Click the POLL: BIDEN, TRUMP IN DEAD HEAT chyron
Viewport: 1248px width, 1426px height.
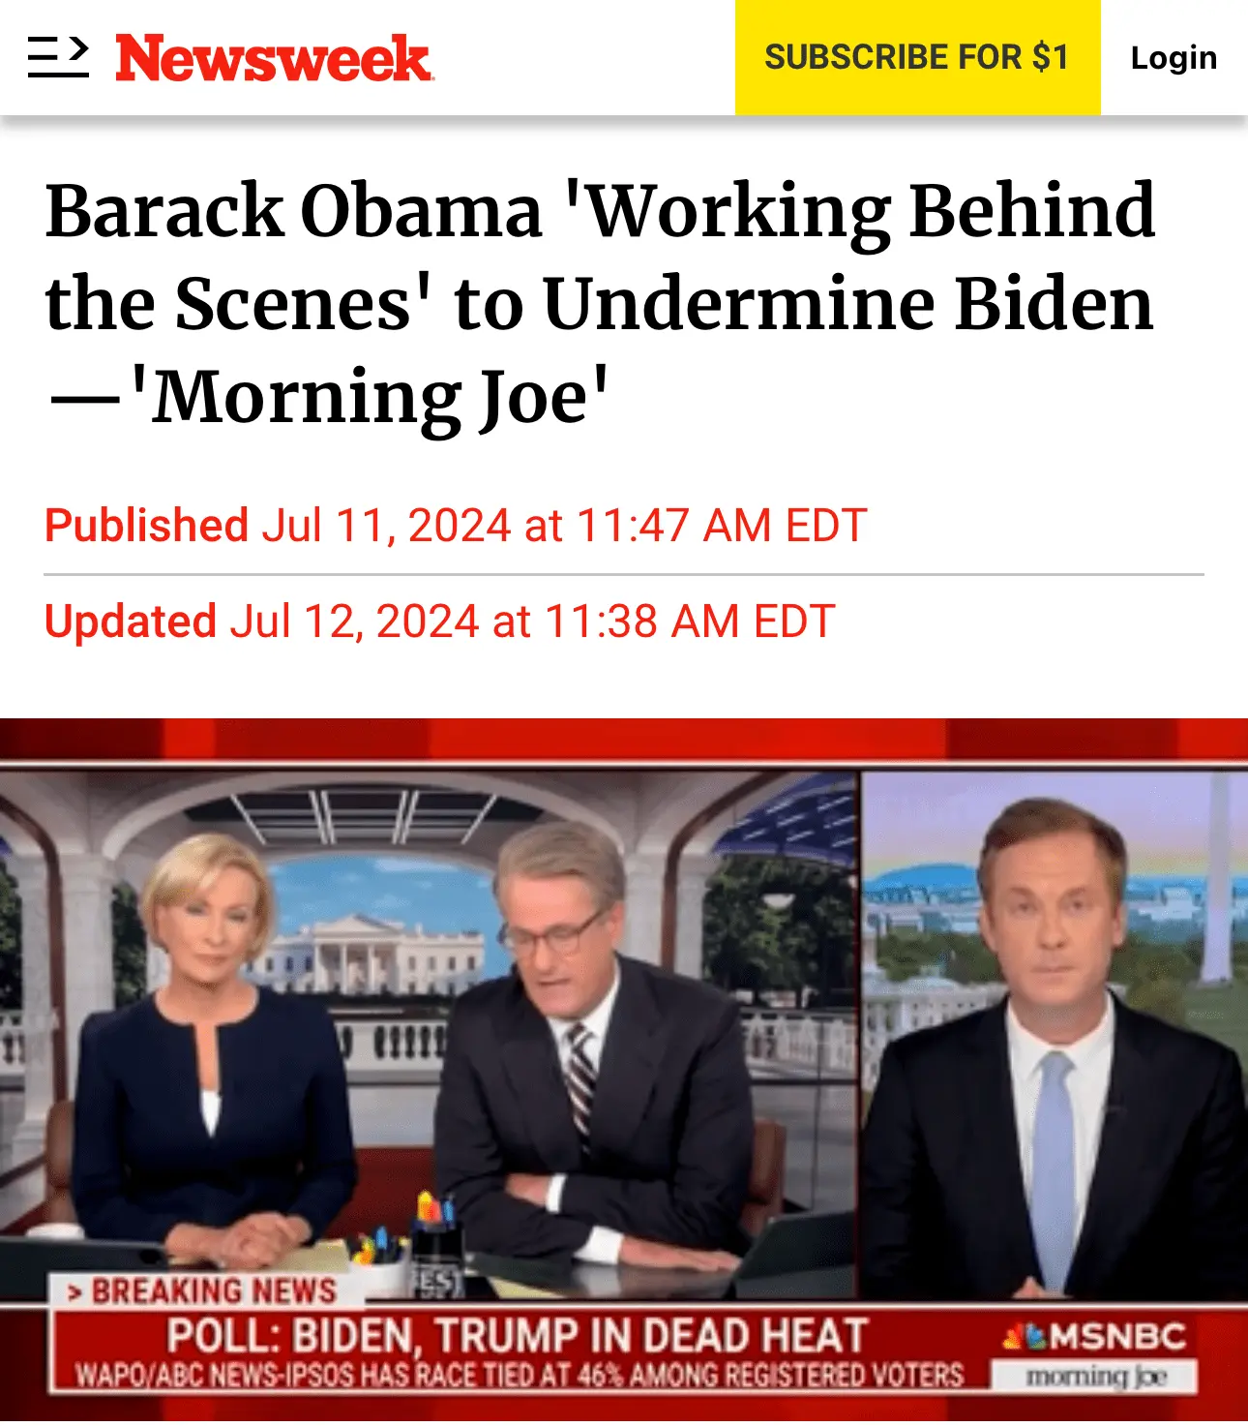[517, 1336]
